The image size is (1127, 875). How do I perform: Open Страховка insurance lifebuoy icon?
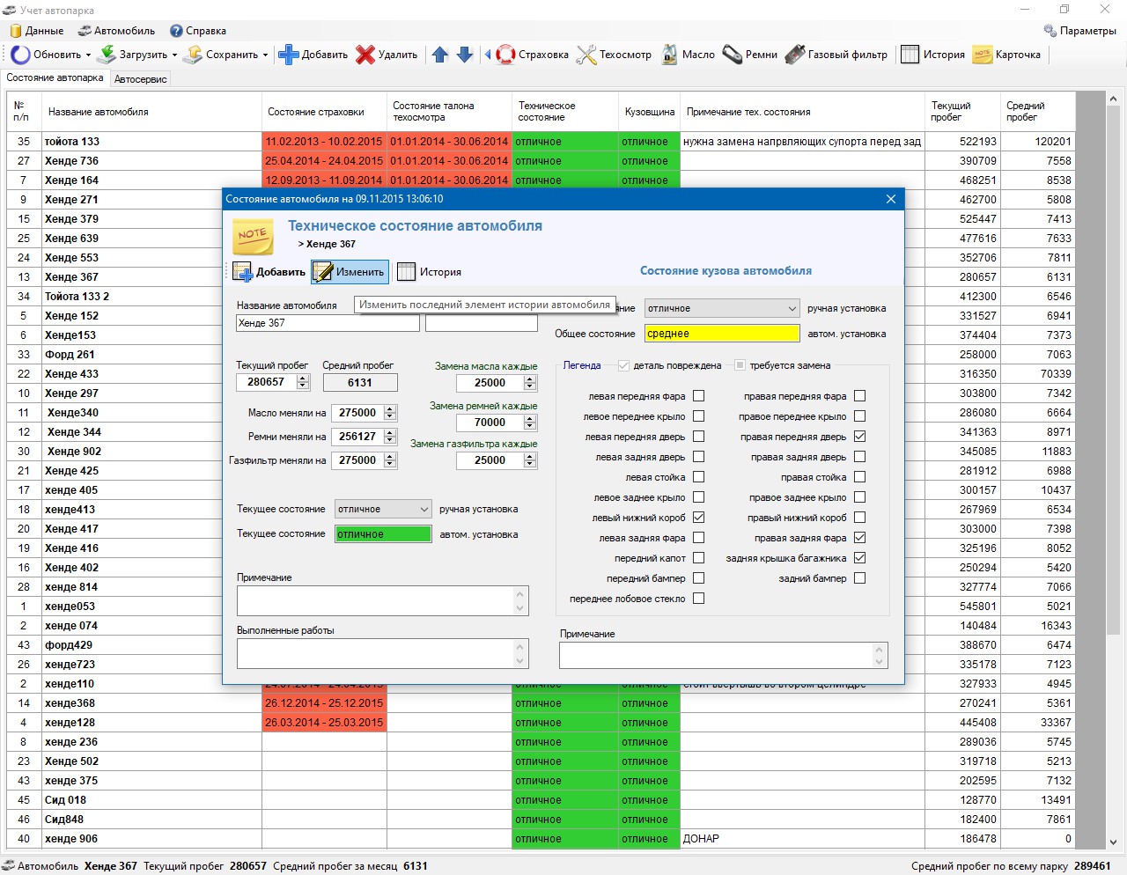coord(505,55)
